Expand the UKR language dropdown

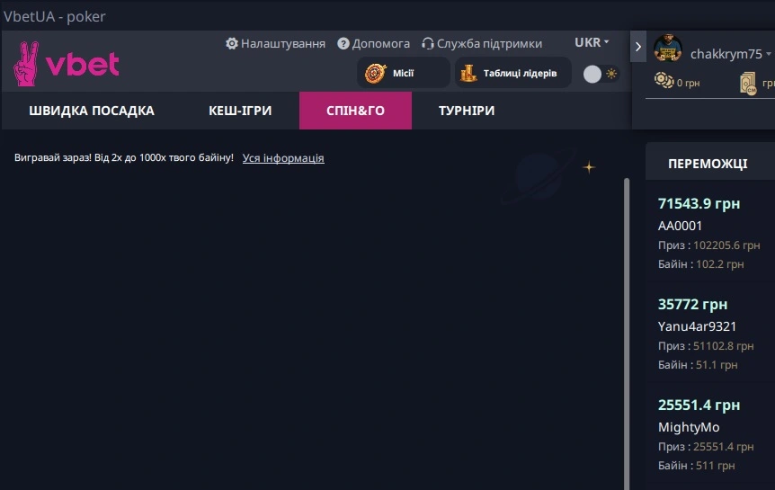(592, 42)
